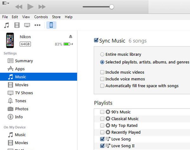Viewport: 190px width, 150px height.
Task: Open Tones in device settings
Action: pyautogui.click(x=39, y=101)
